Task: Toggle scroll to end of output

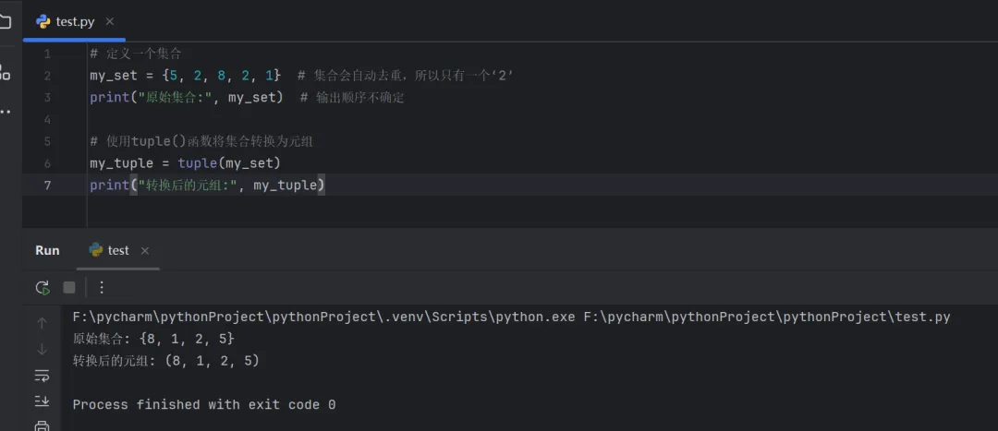Action: coord(42,401)
